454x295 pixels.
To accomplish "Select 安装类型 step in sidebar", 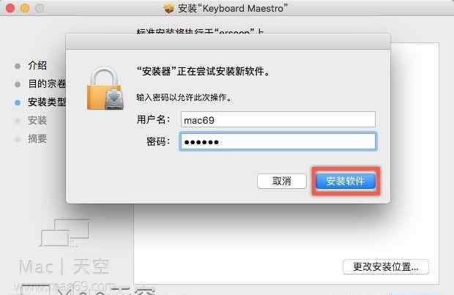I will (x=47, y=102).
